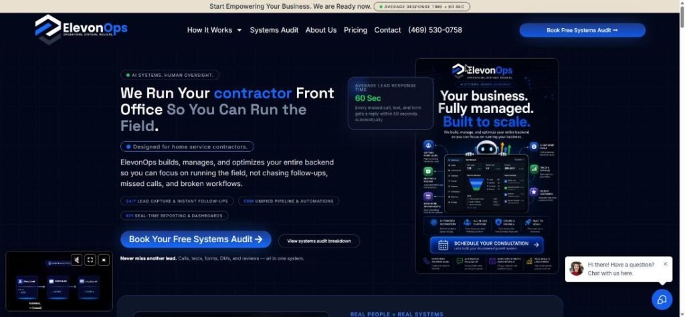Image resolution: width=685 pixels, height=317 pixels.
Task: Call the (469) 530-0758 phone link
Action: pos(435,30)
